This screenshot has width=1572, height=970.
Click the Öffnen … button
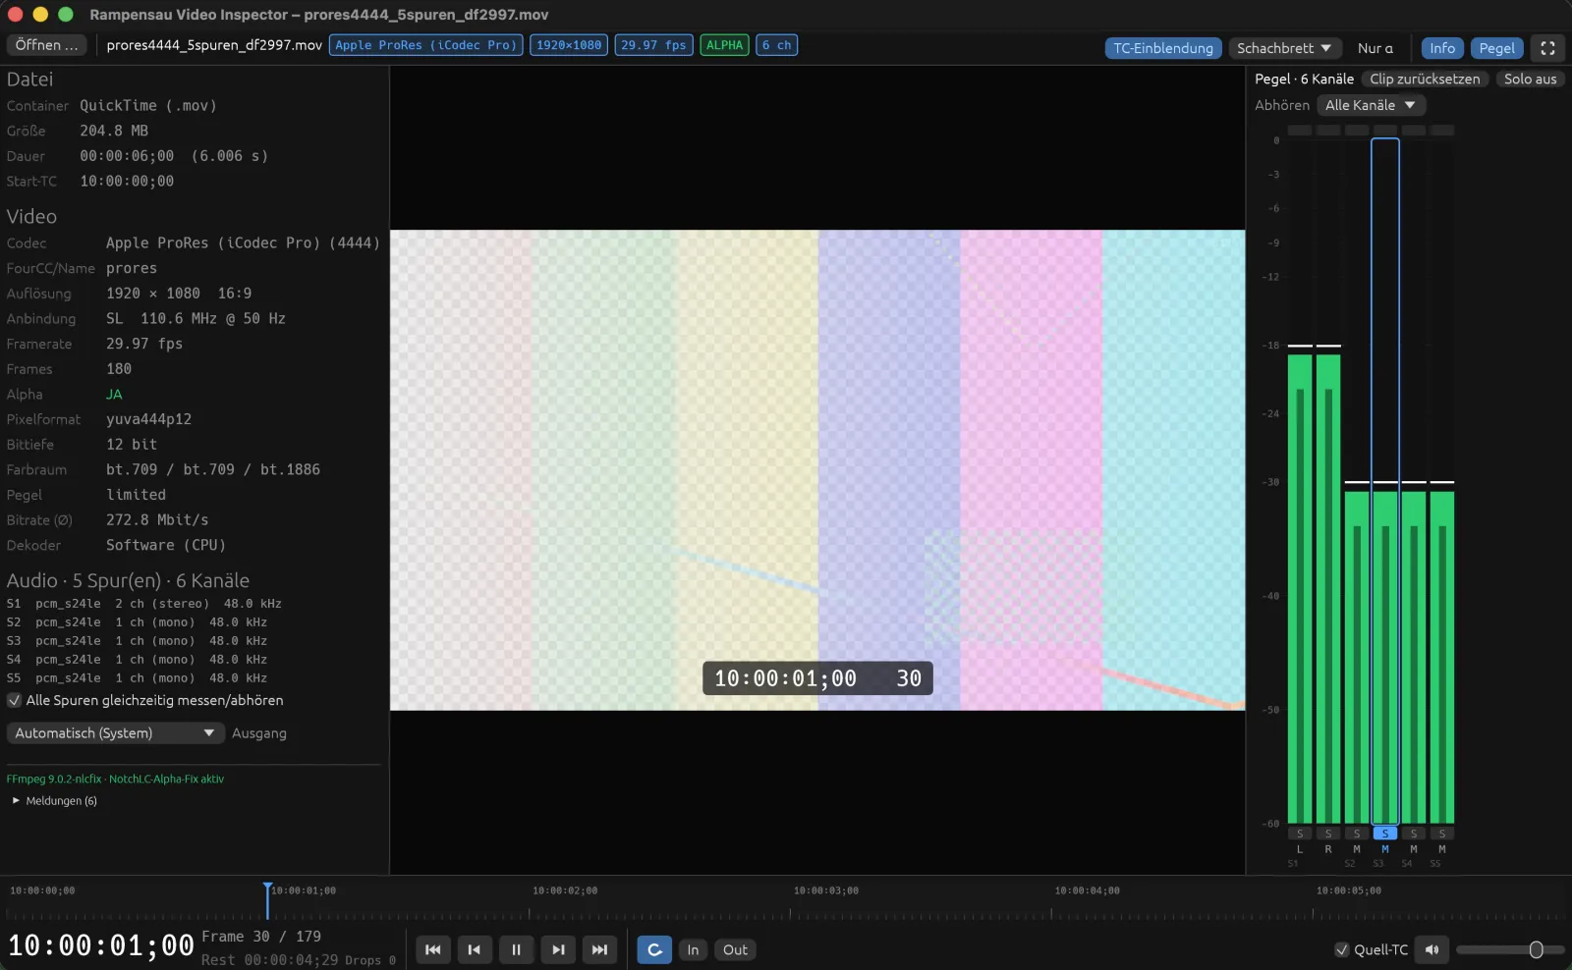point(46,45)
